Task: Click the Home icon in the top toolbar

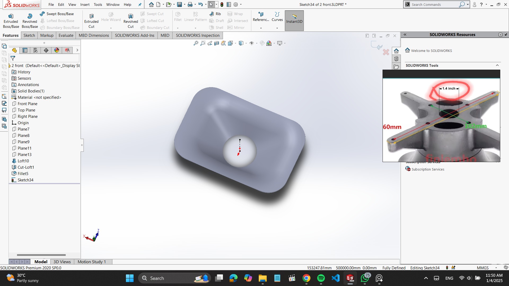Action: (x=151, y=5)
